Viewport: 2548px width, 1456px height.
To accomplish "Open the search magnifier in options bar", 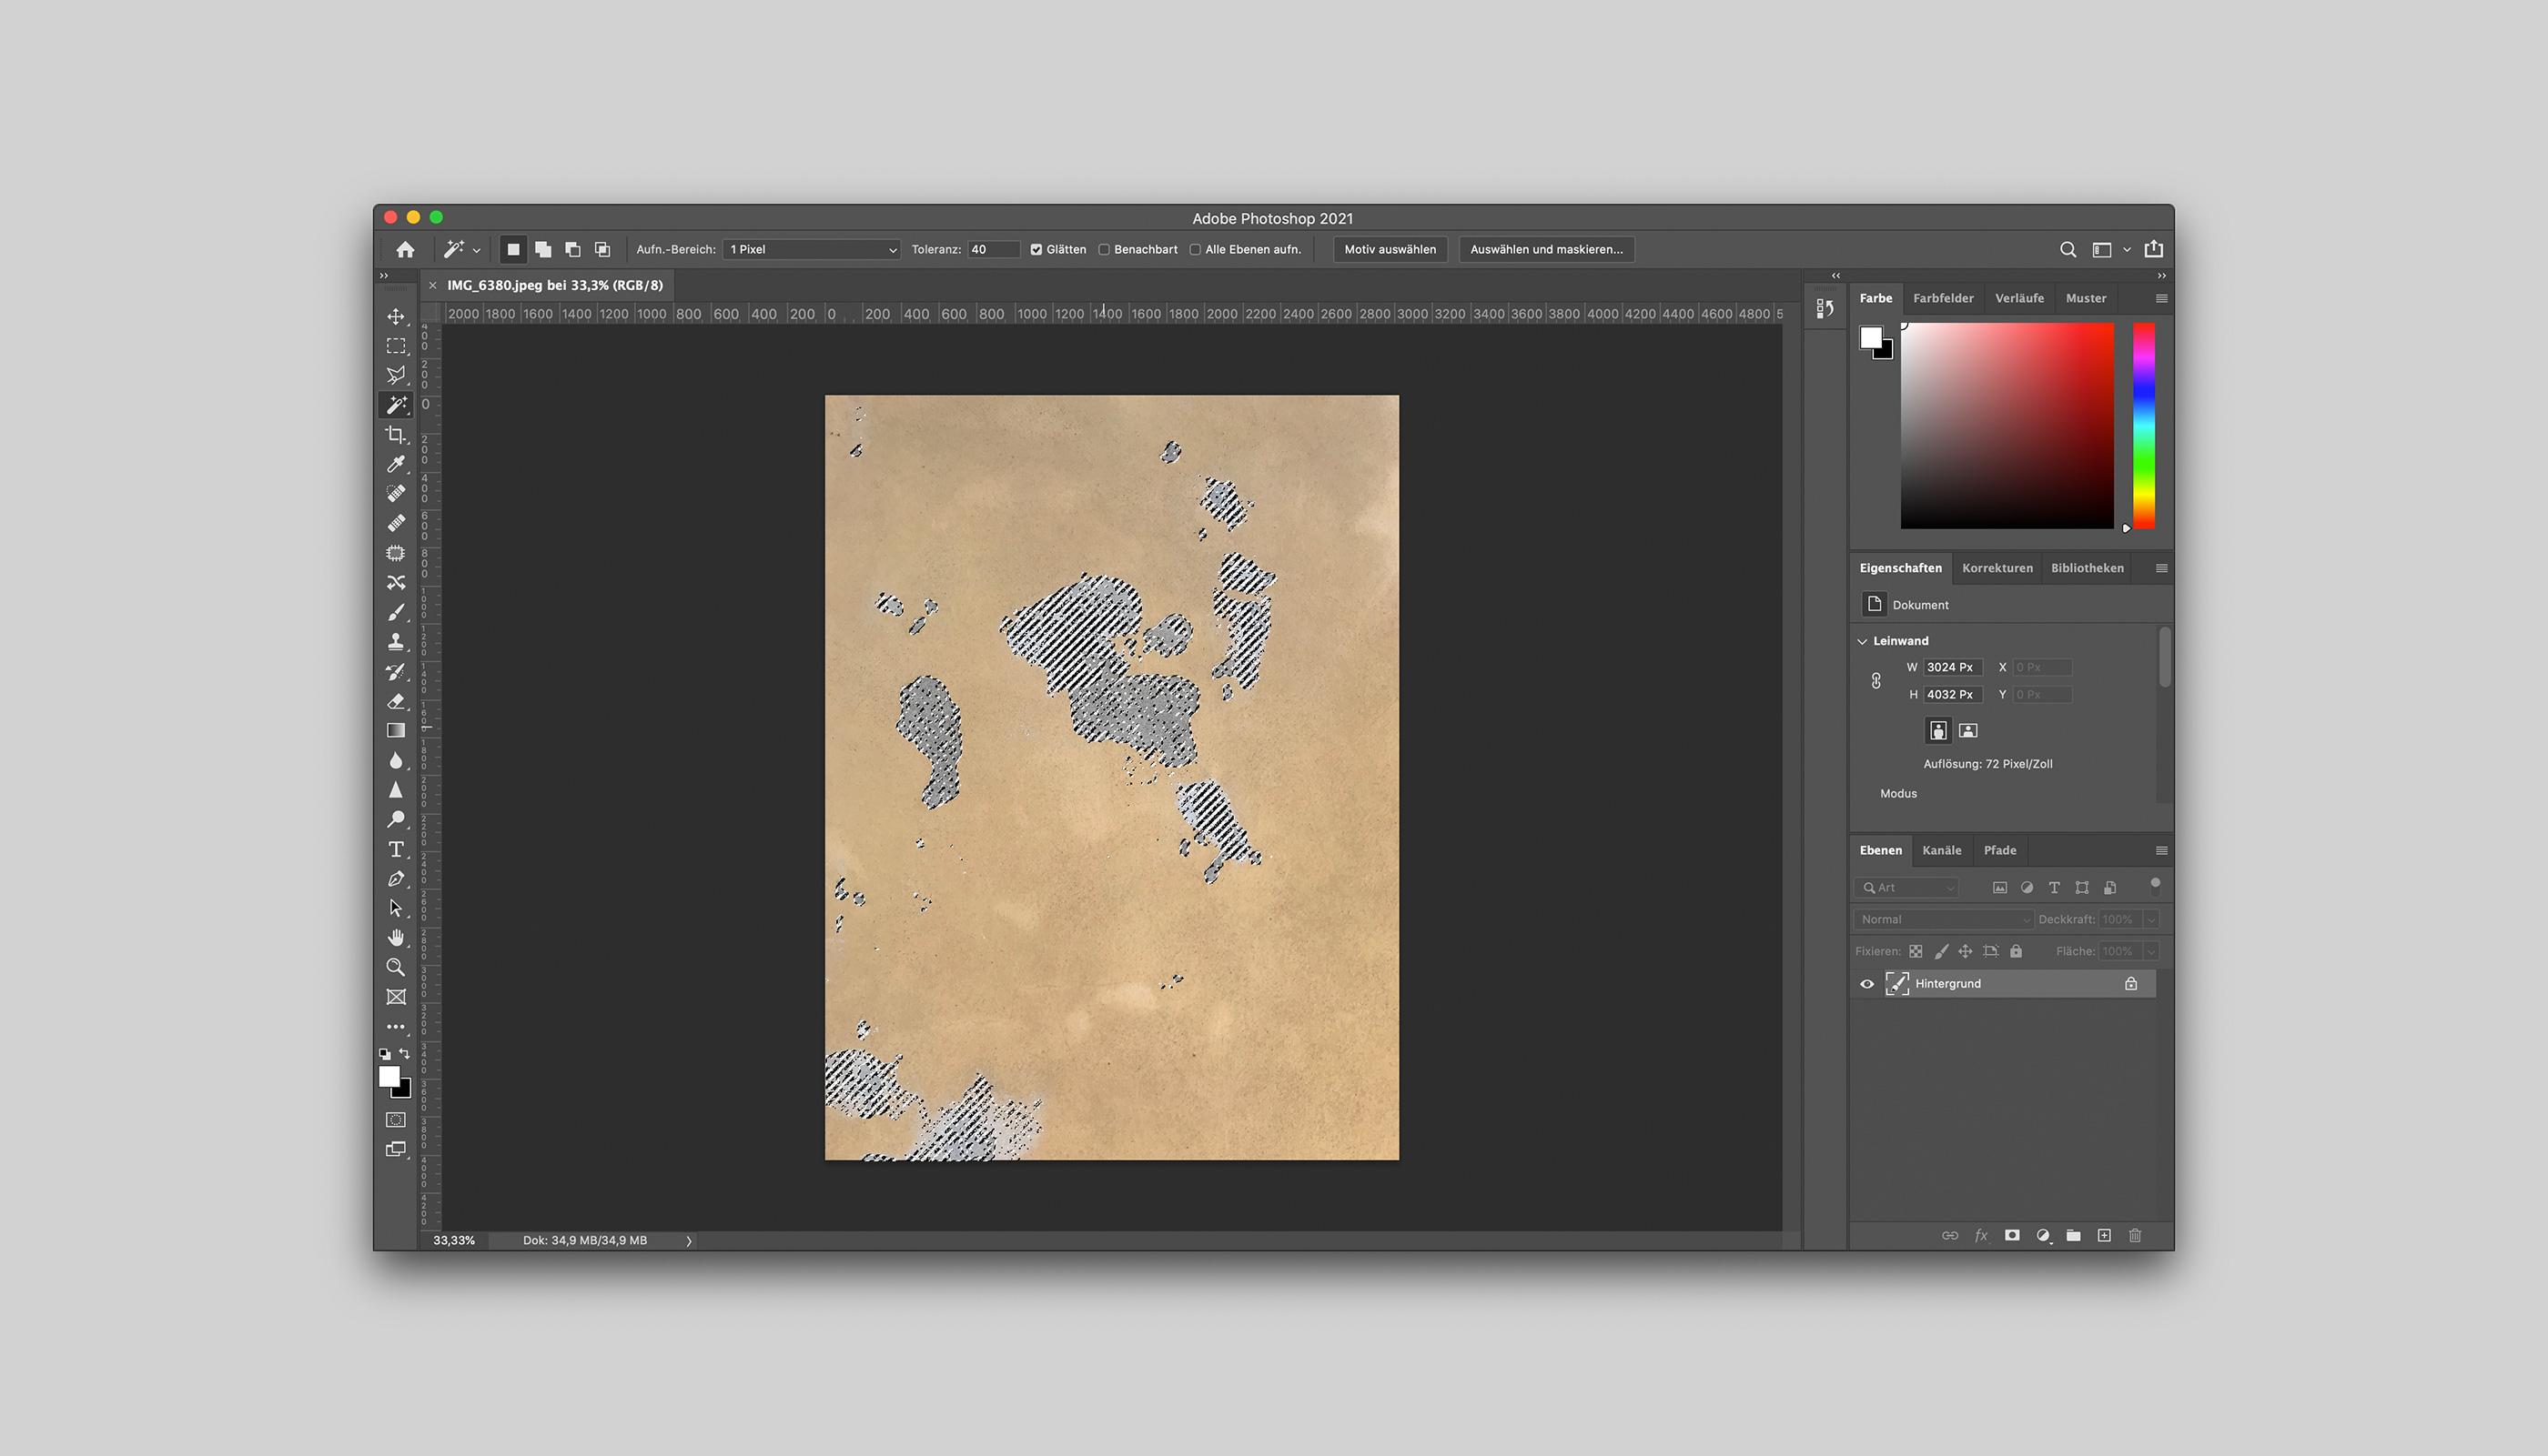I will tap(2068, 249).
